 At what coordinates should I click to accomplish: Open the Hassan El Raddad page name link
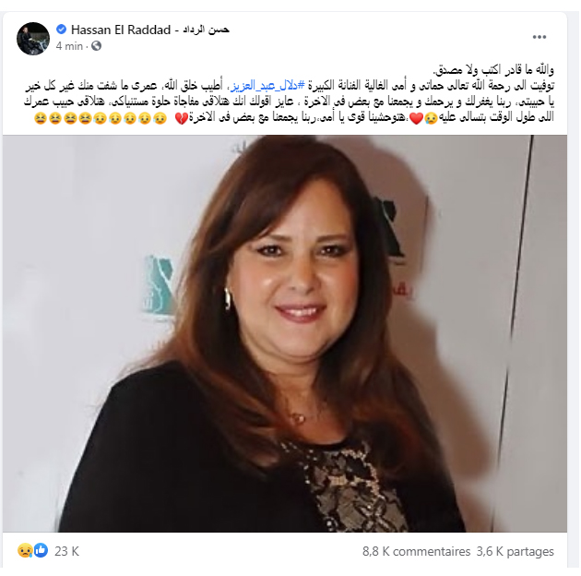click(x=121, y=30)
